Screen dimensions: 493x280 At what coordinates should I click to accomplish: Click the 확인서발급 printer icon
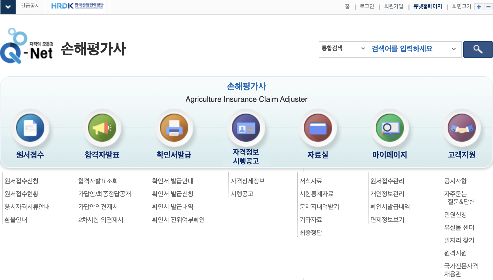click(174, 128)
